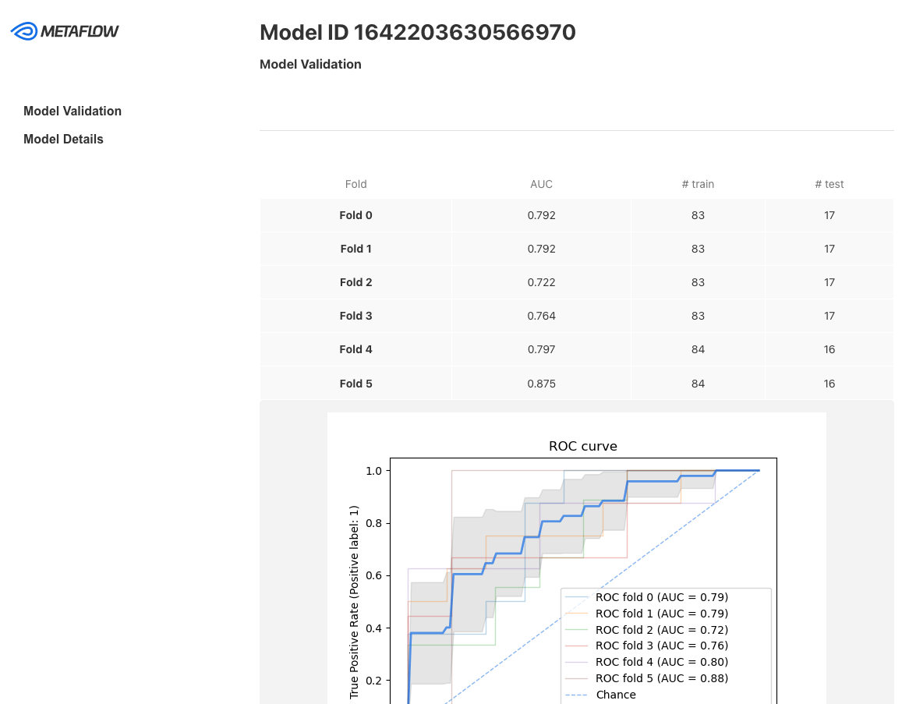Click the Model ID heading text
The image size is (909, 704).
417,32
